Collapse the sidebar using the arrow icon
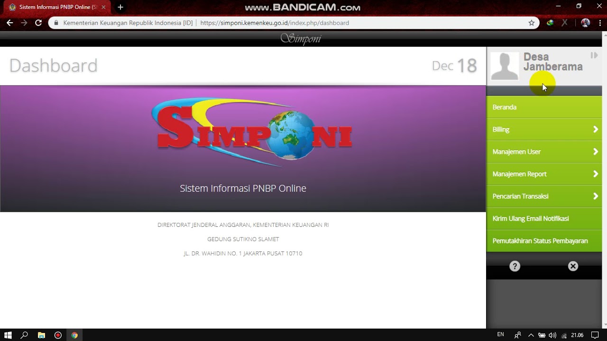 [594, 55]
